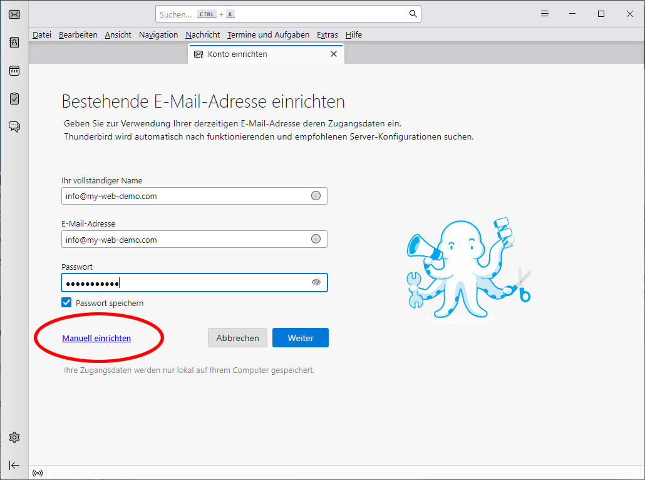Collapse the spaces toolbar arrow icon
Image resolution: width=645 pixels, height=480 pixels.
[x=14, y=465]
